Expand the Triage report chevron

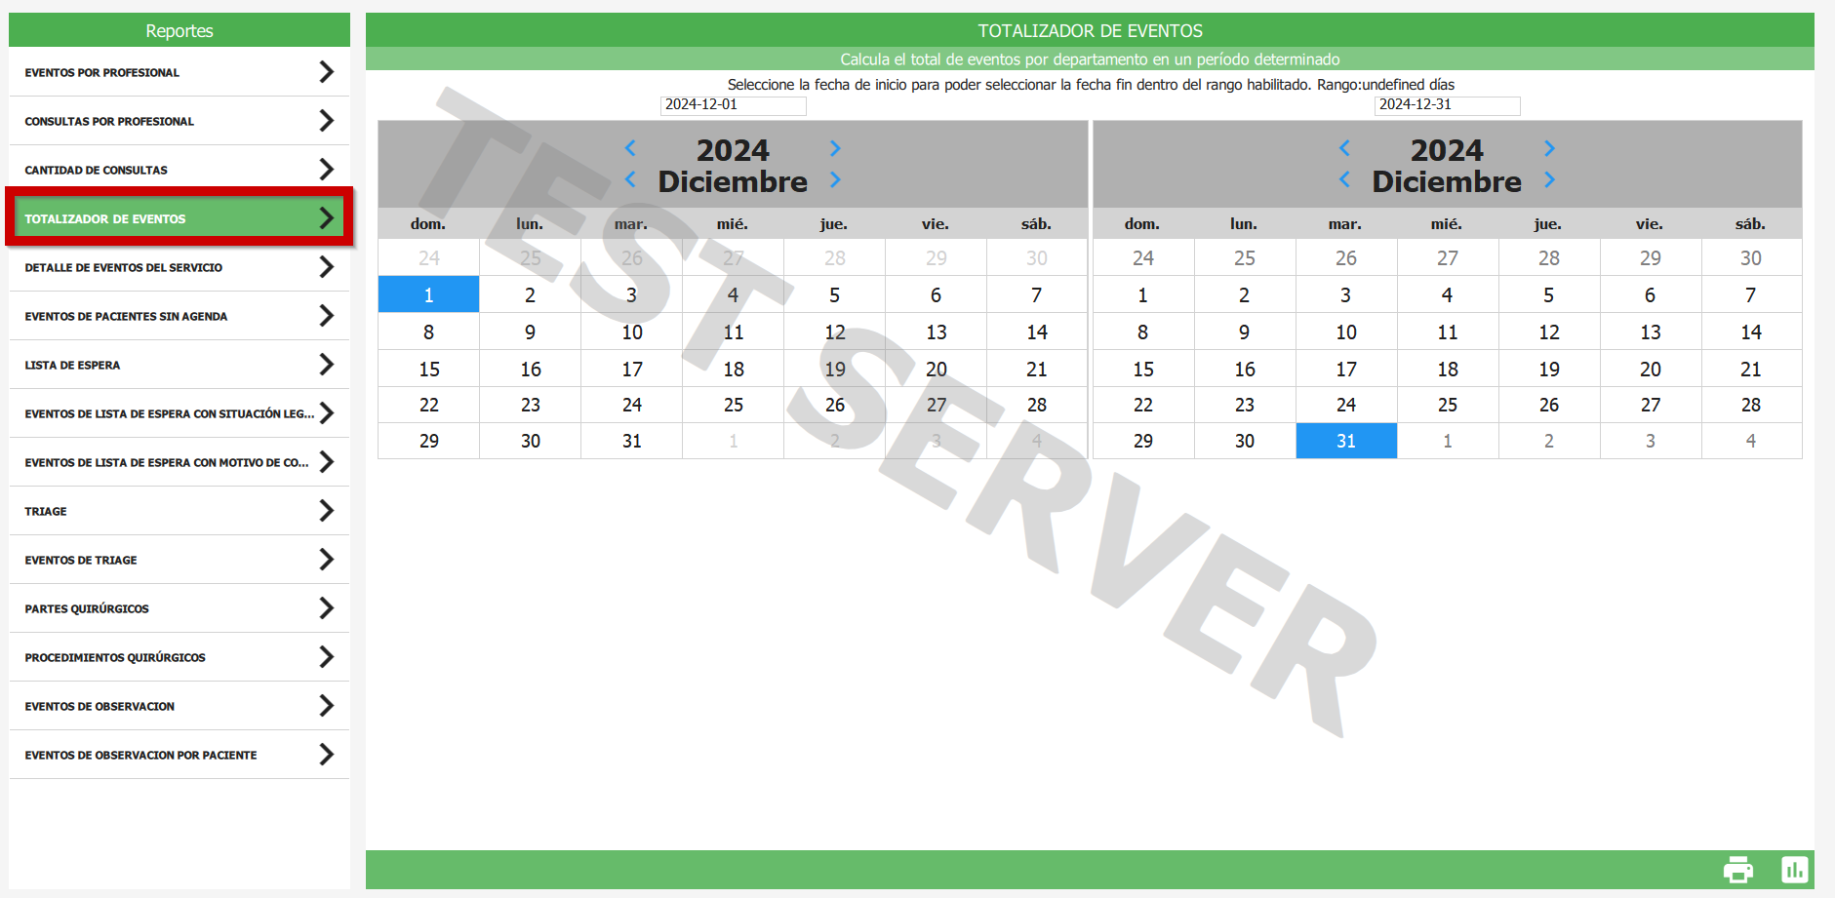(326, 511)
